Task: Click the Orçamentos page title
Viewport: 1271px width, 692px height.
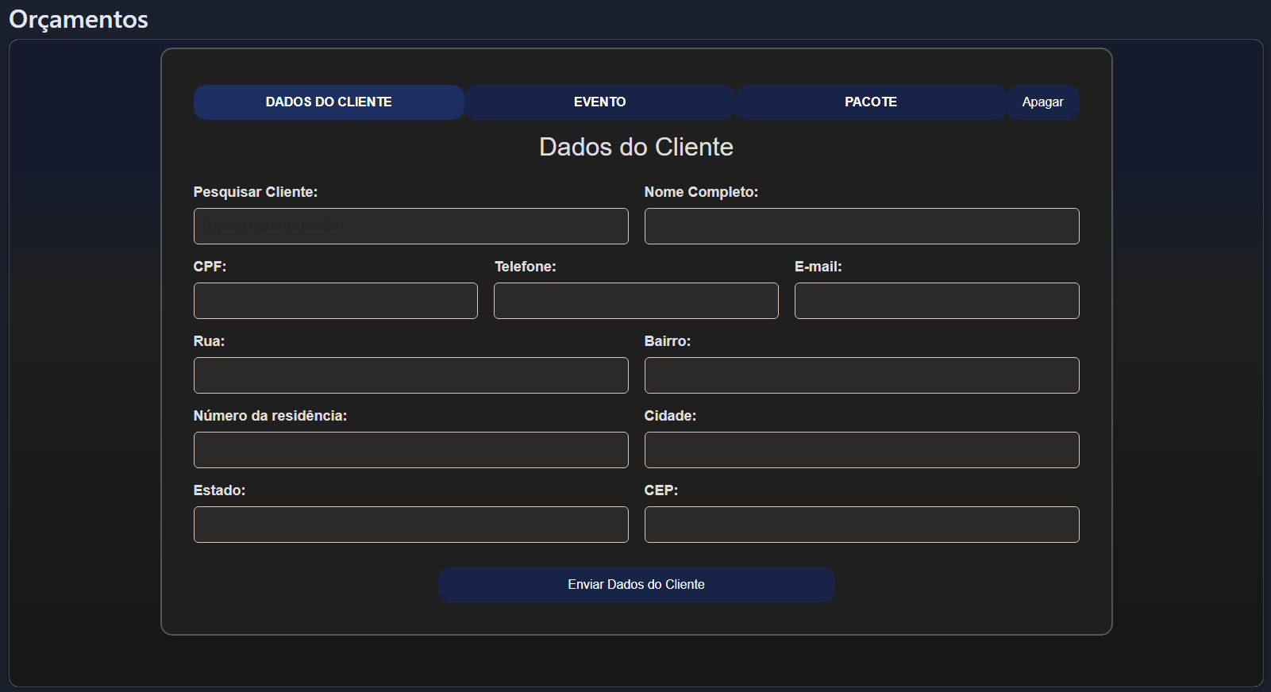Action: [x=79, y=19]
